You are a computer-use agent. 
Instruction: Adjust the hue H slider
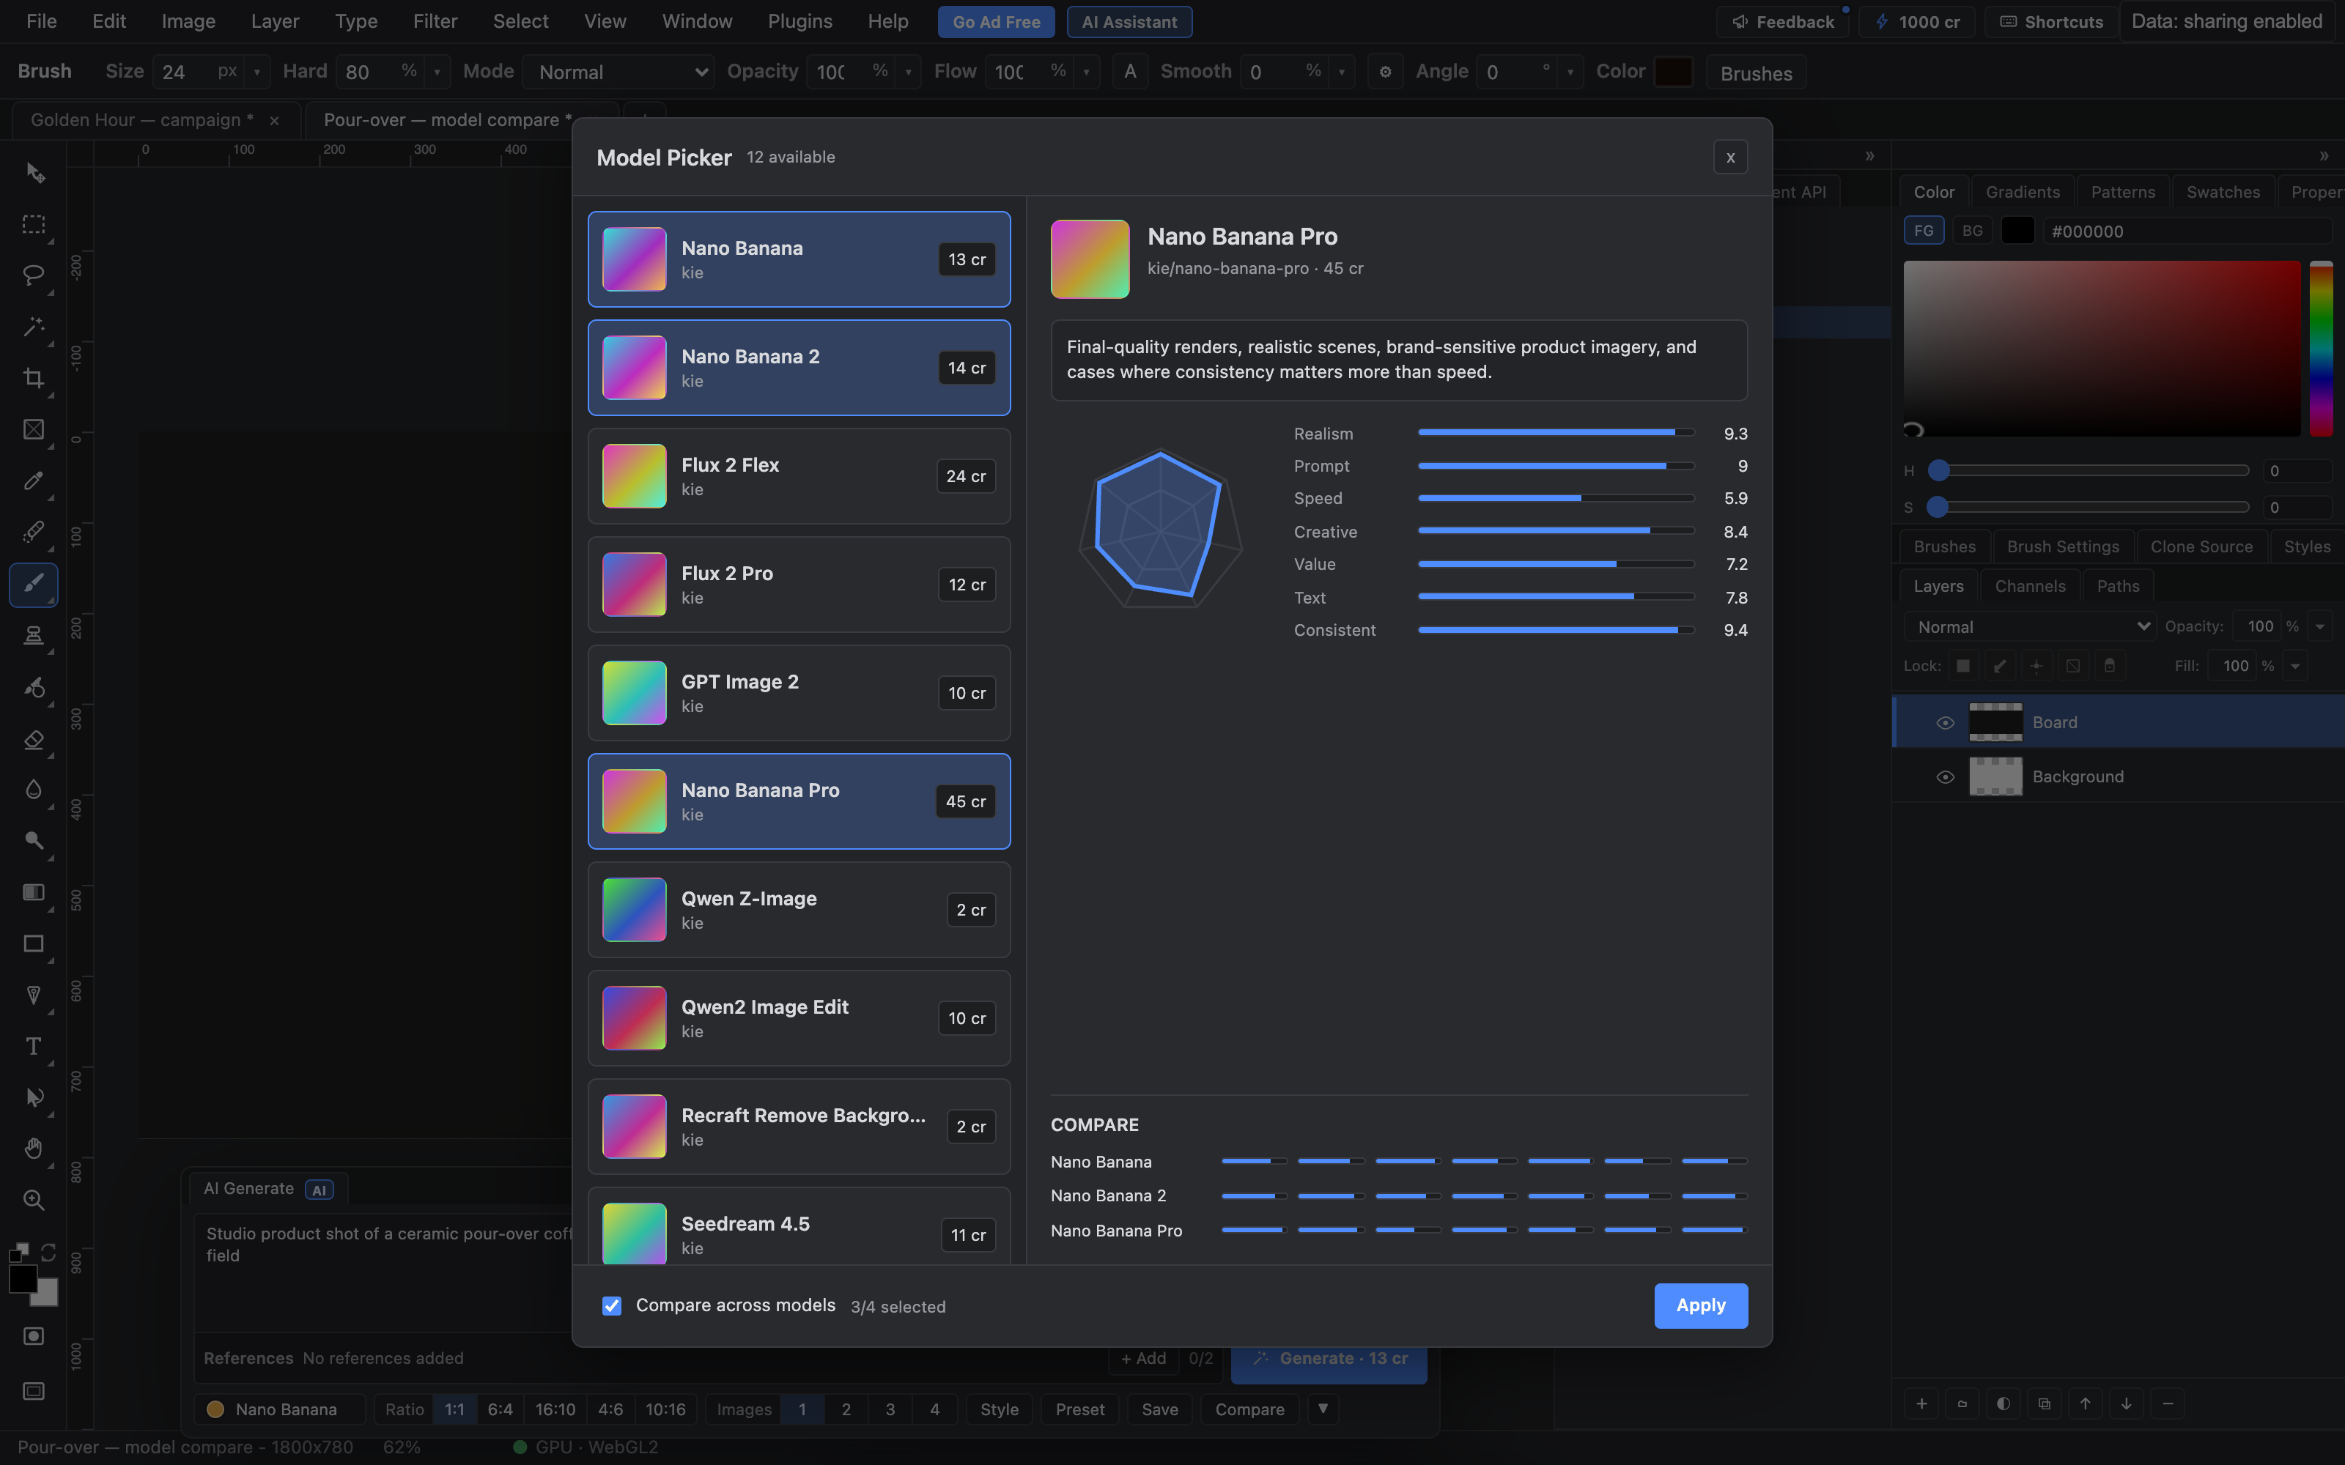pyautogui.click(x=2089, y=471)
